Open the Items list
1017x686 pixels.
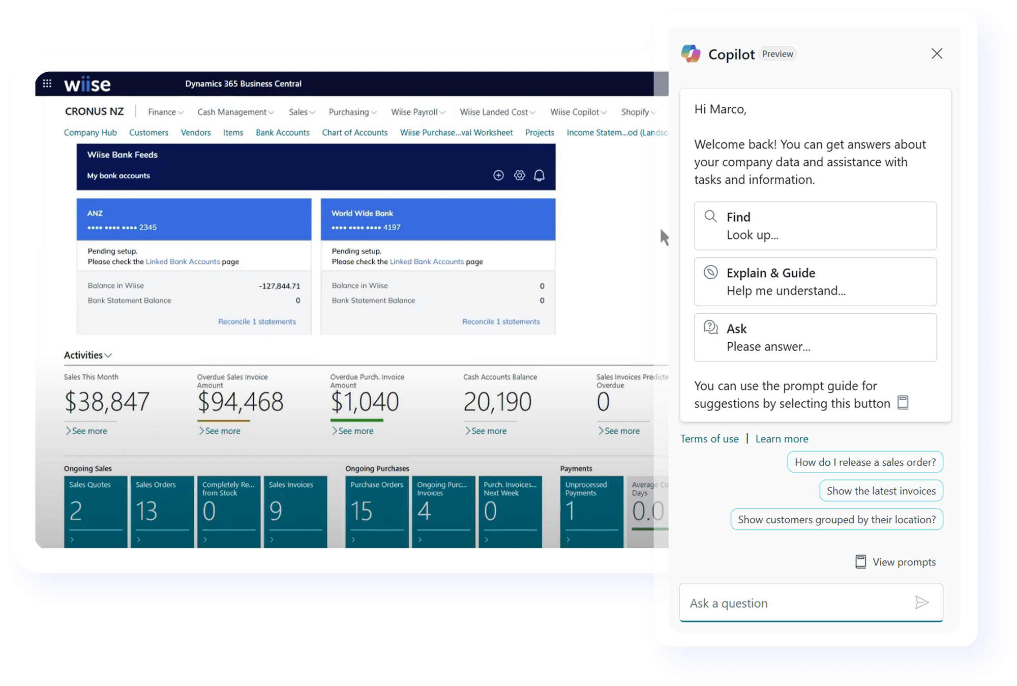tap(233, 132)
